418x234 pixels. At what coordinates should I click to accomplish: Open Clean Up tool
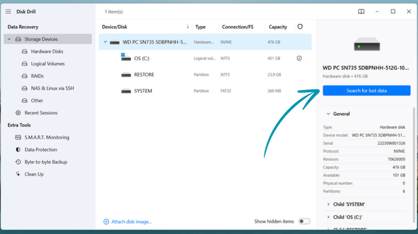tap(34, 174)
